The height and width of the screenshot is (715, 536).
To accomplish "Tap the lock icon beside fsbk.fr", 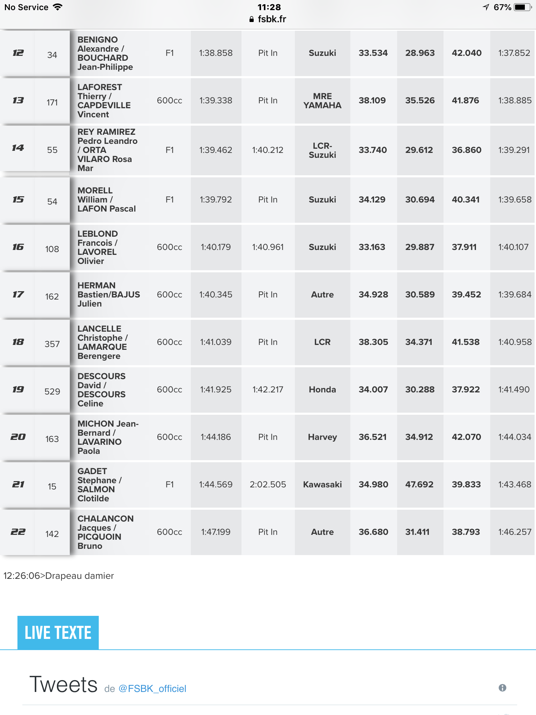I will [252, 19].
